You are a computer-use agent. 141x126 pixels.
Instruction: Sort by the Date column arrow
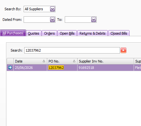click(x=44, y=61)
